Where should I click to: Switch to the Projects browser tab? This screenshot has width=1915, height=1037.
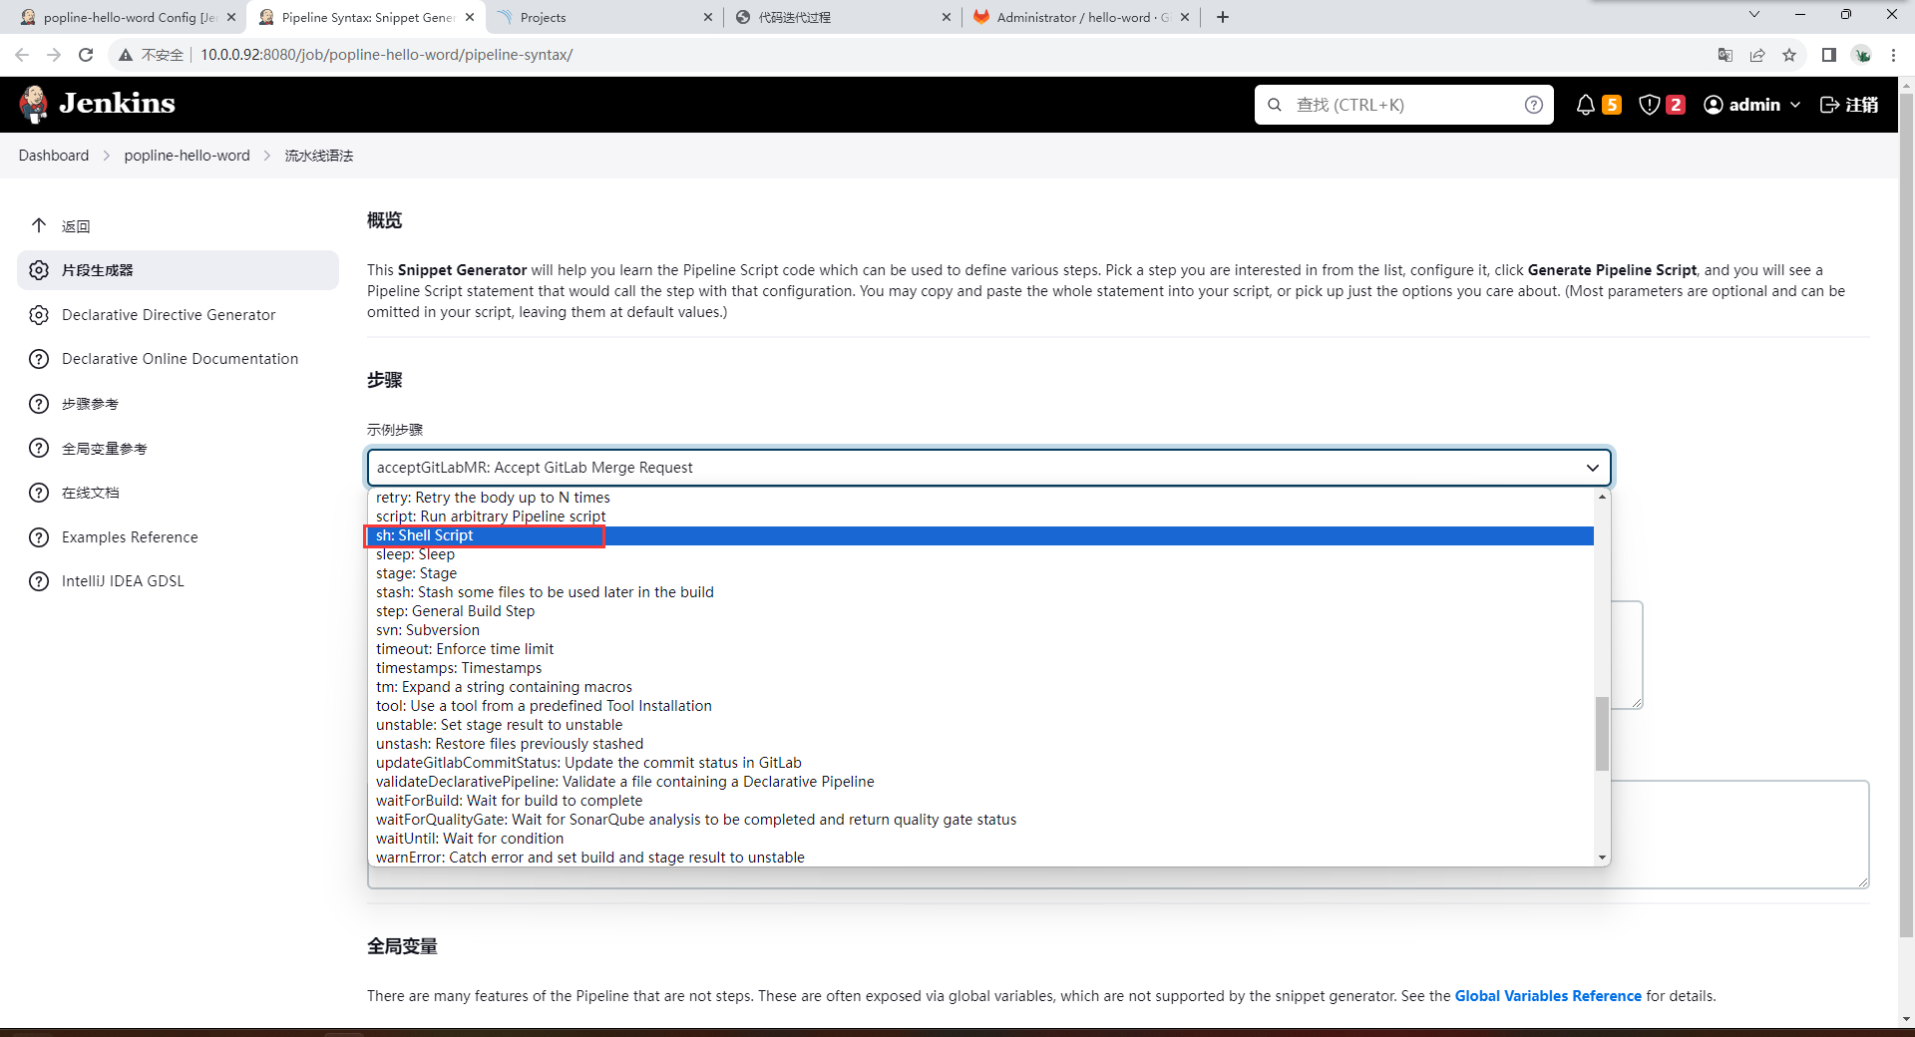pos(603,17)
